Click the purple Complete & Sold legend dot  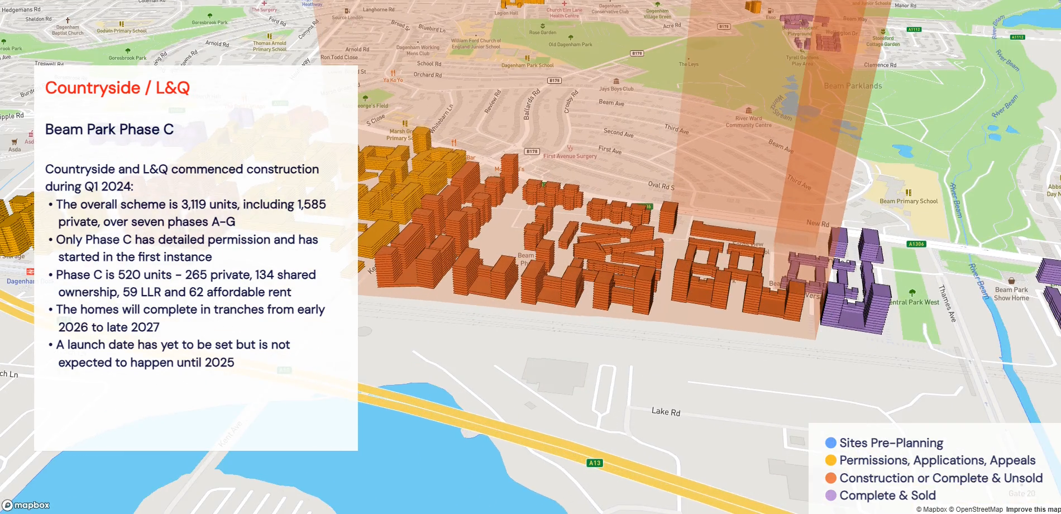[831, 496]
